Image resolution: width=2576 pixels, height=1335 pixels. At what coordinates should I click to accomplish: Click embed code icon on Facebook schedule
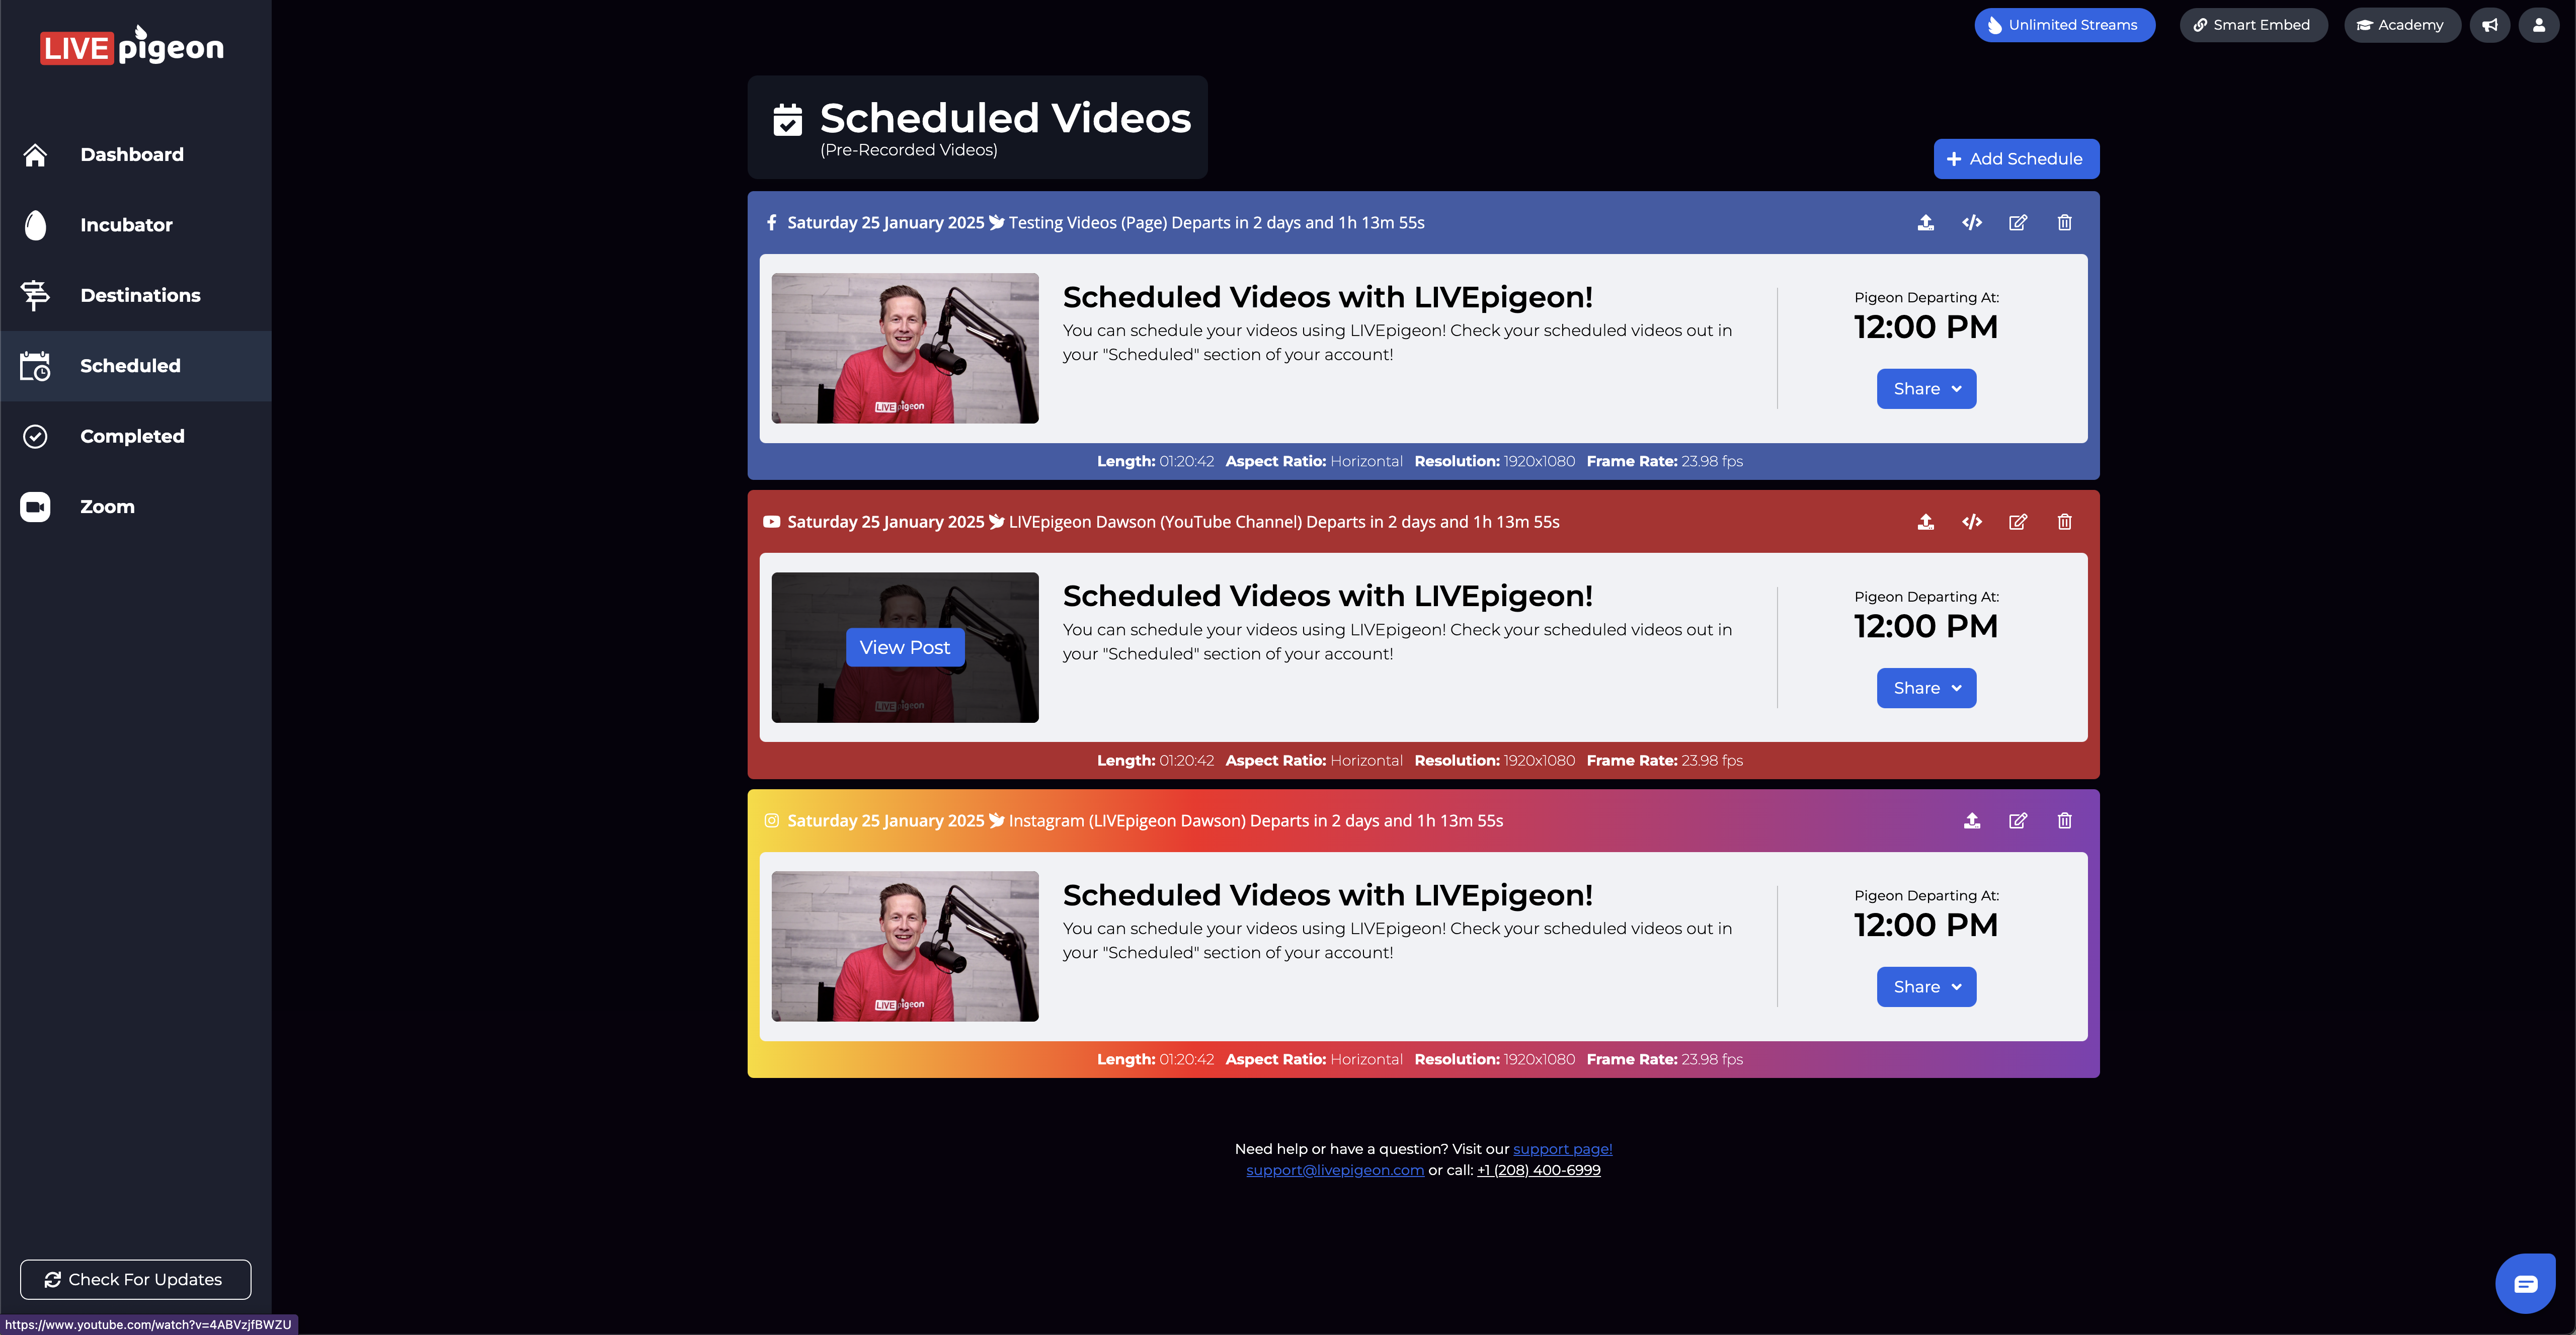pyautogui.click(x=1971, y=223)
